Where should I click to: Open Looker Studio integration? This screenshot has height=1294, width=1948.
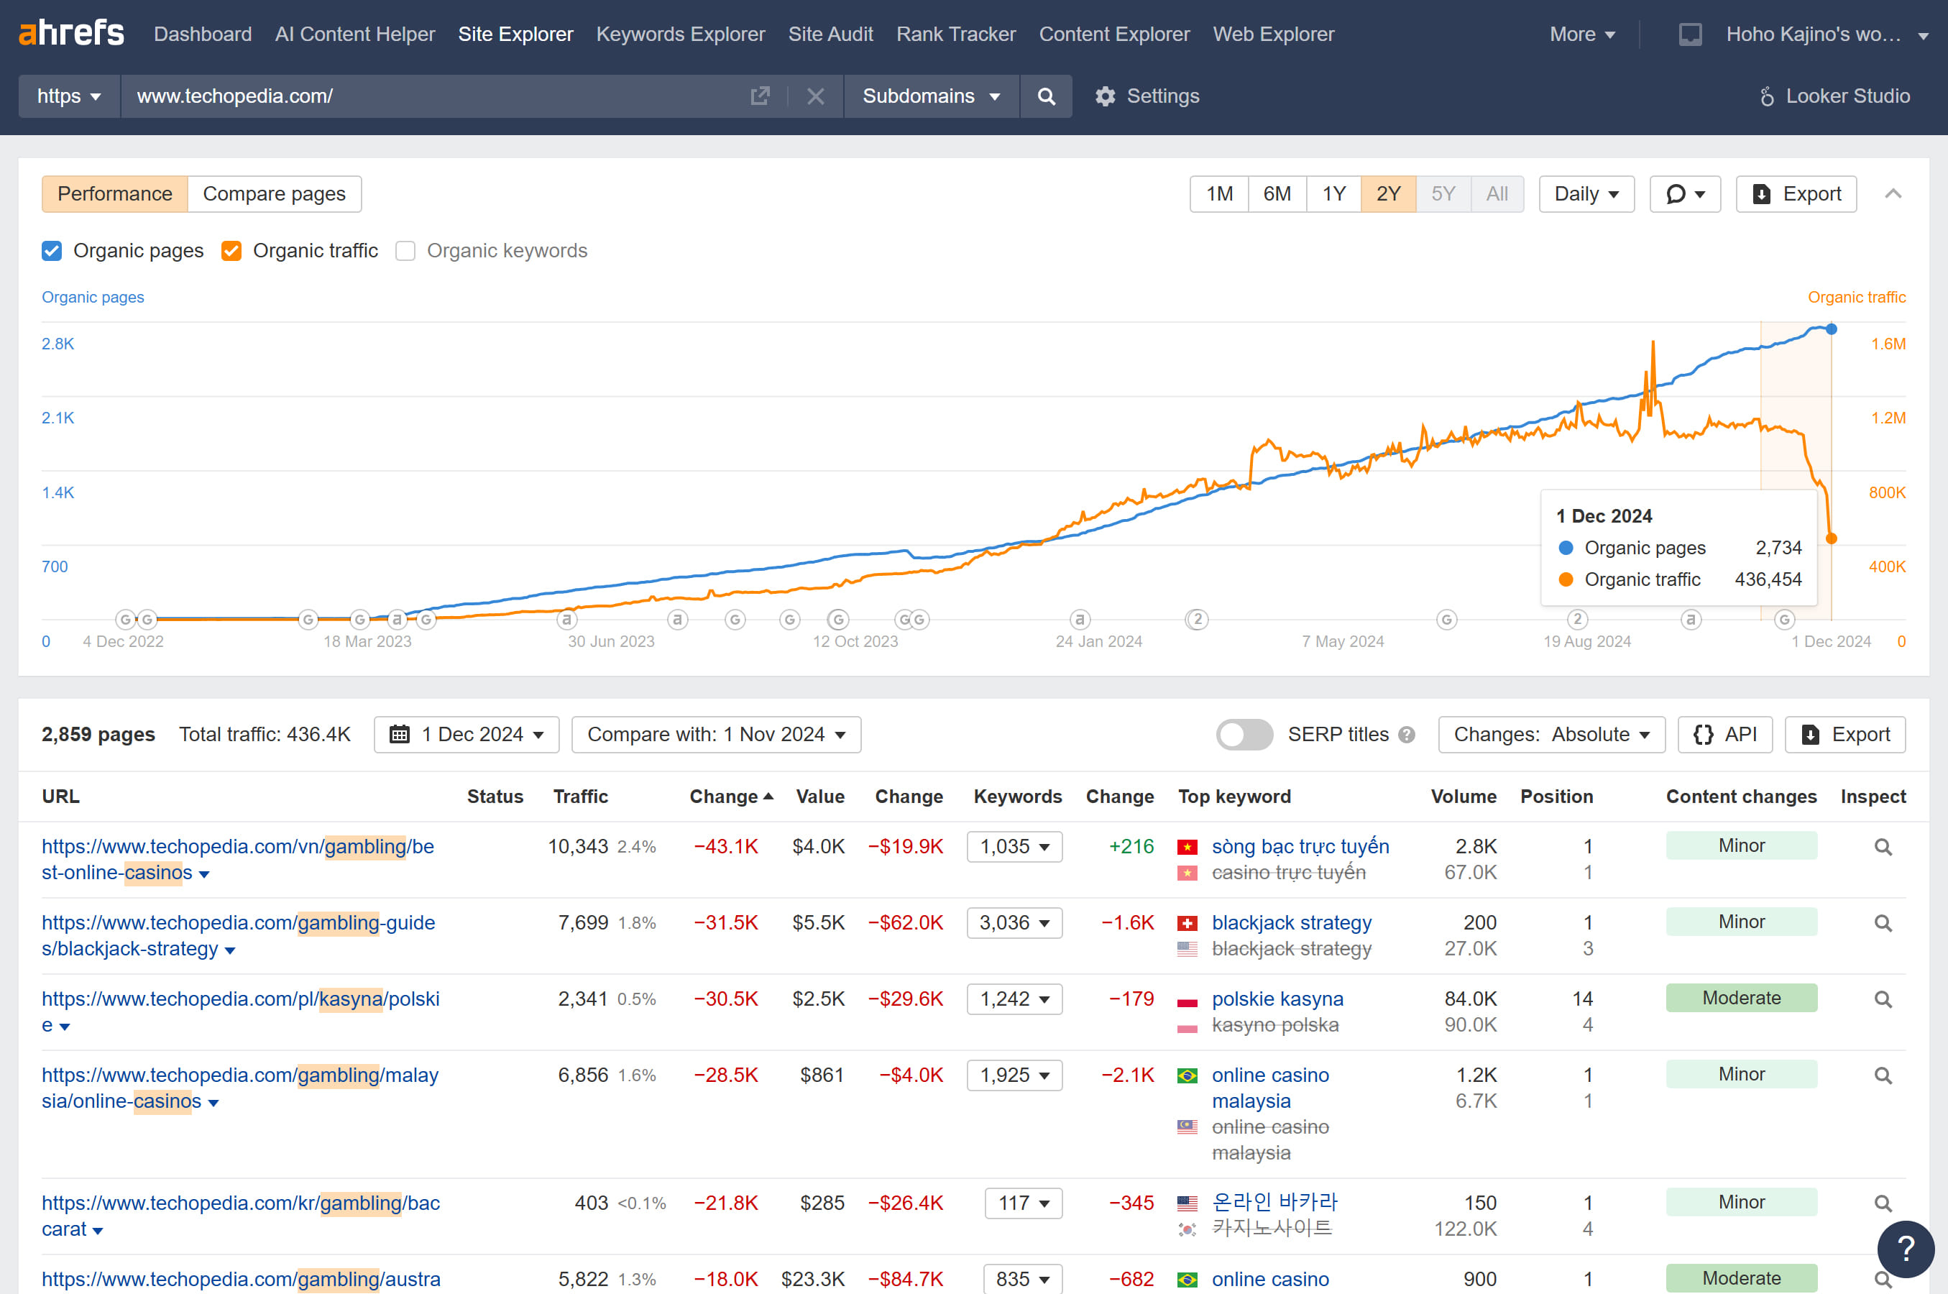pos(1833,96)
